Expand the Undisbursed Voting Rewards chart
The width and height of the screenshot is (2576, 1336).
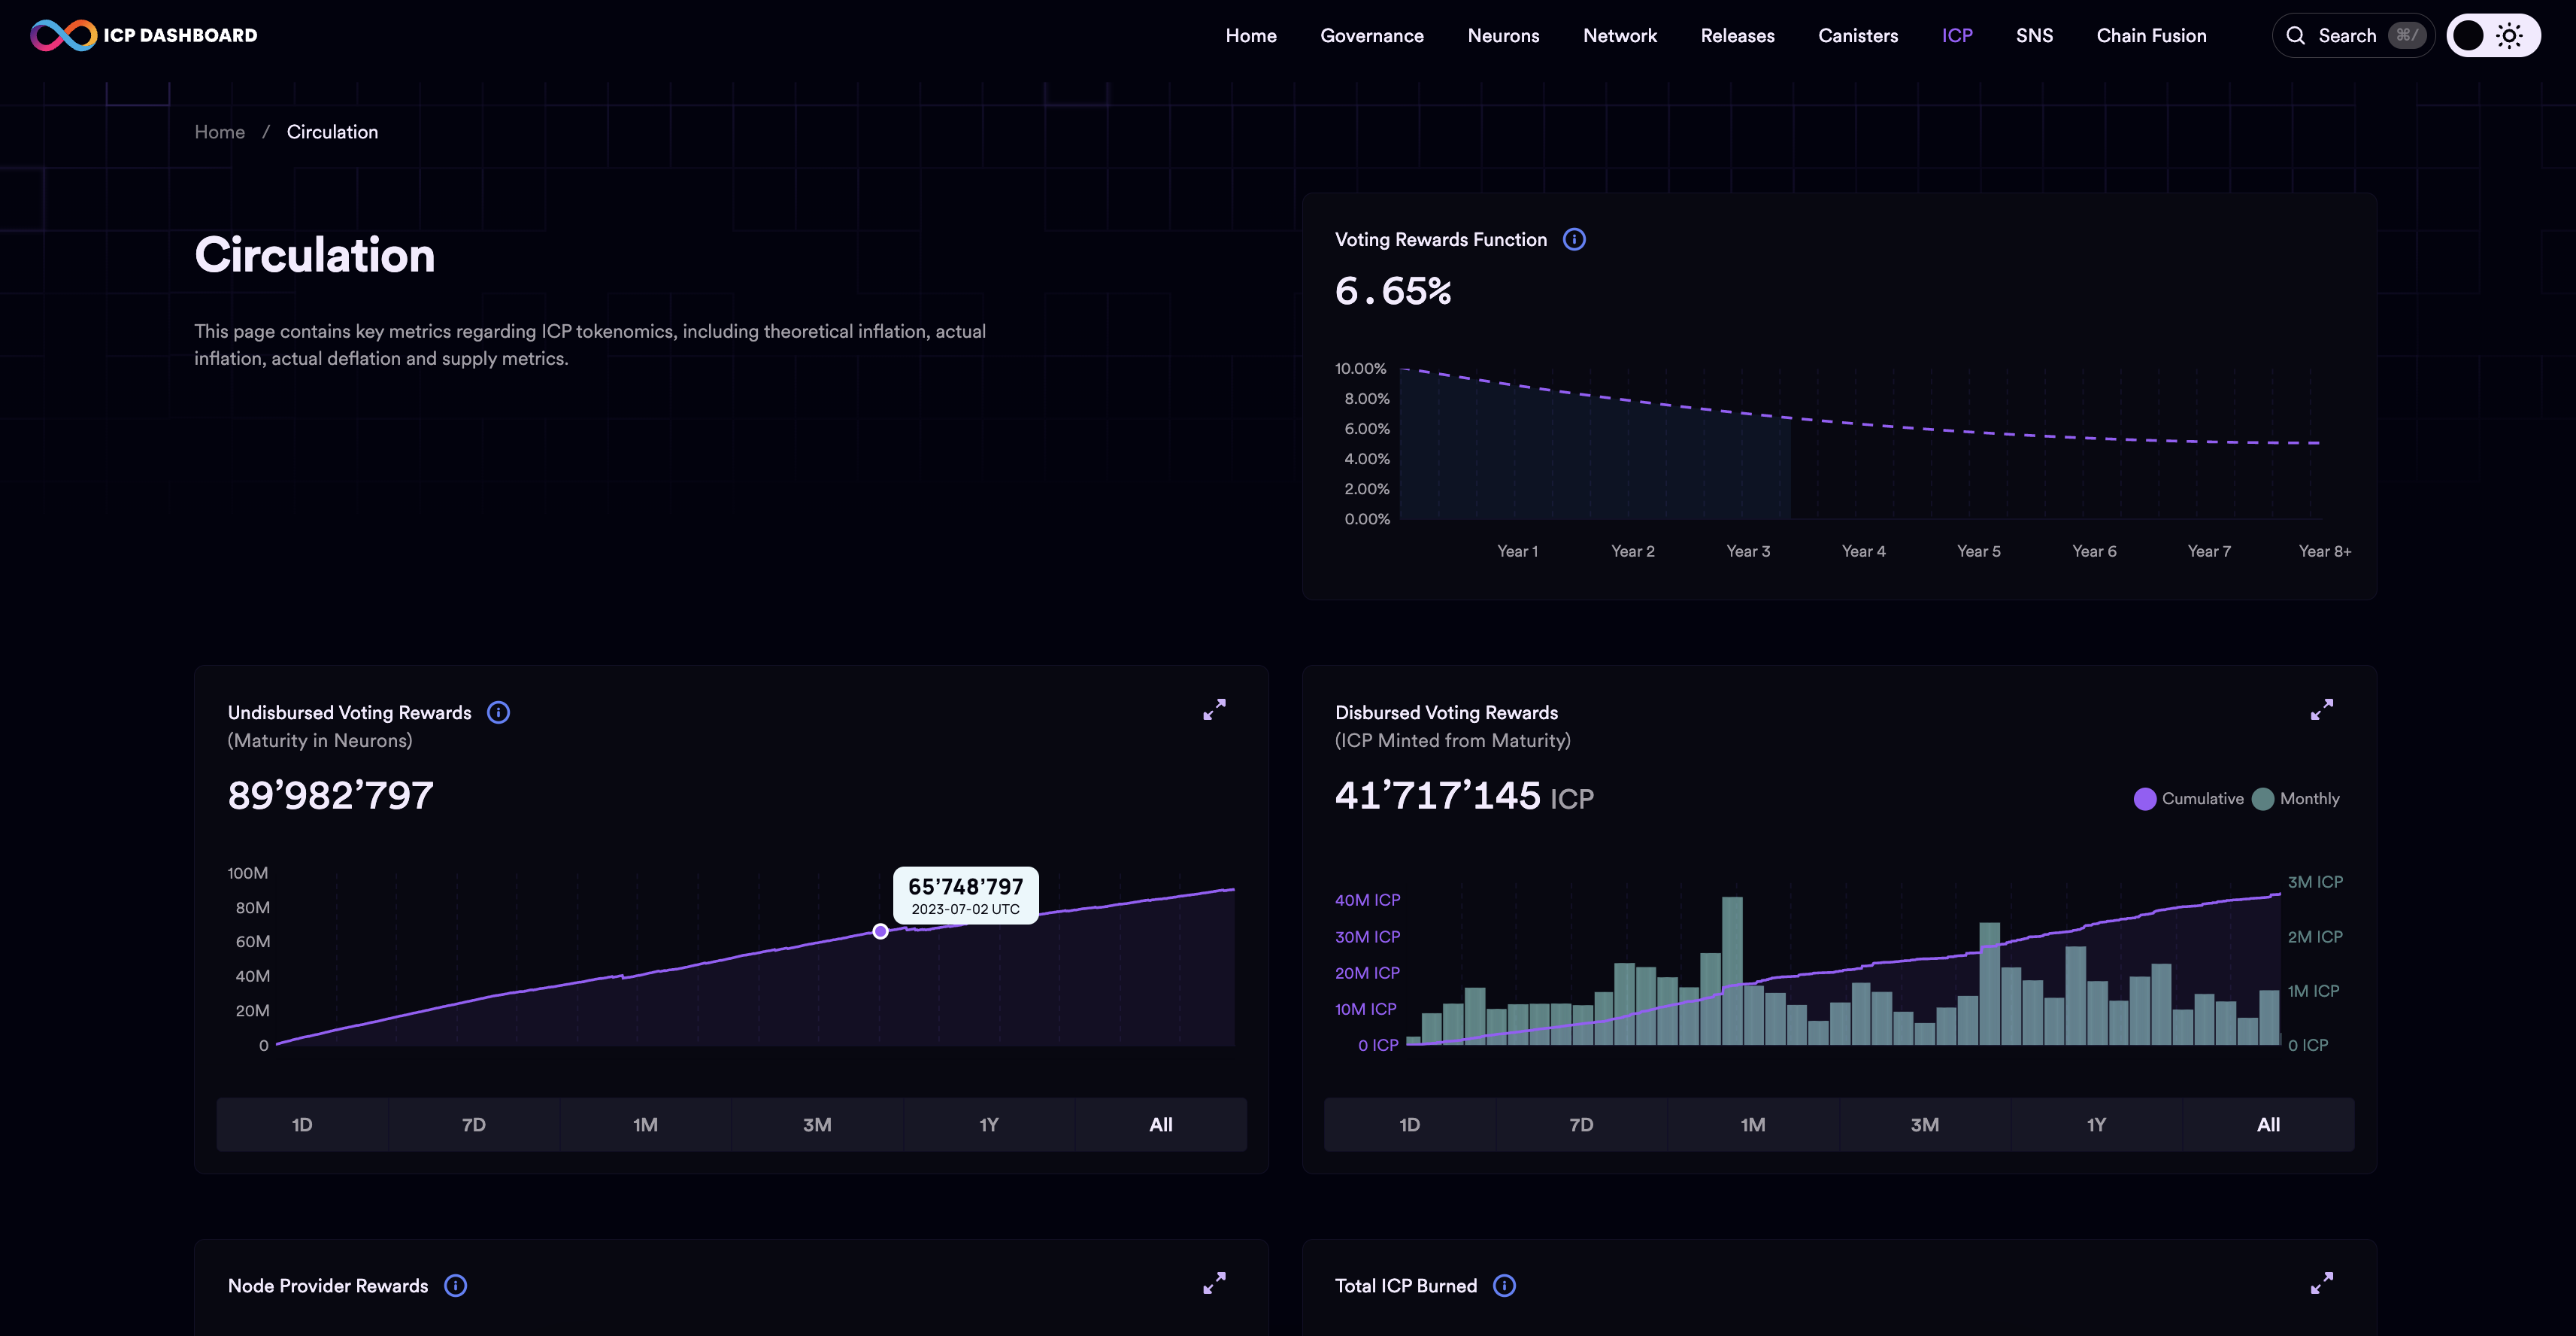1214,709
